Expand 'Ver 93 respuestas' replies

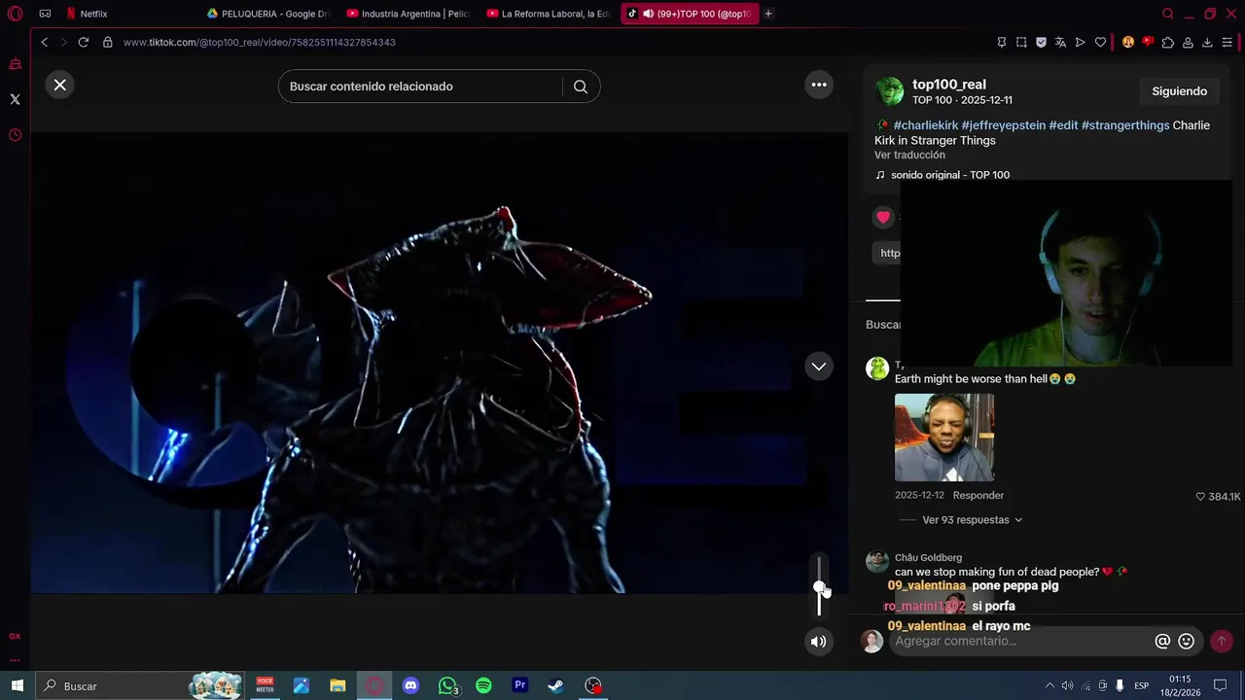point(972,520)
